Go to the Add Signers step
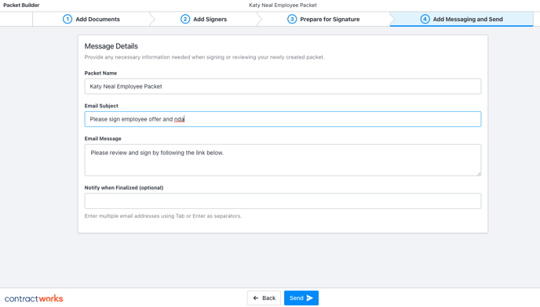Image resolution: width=540 pixels, height=307 pixels. [x=204, y=20]
